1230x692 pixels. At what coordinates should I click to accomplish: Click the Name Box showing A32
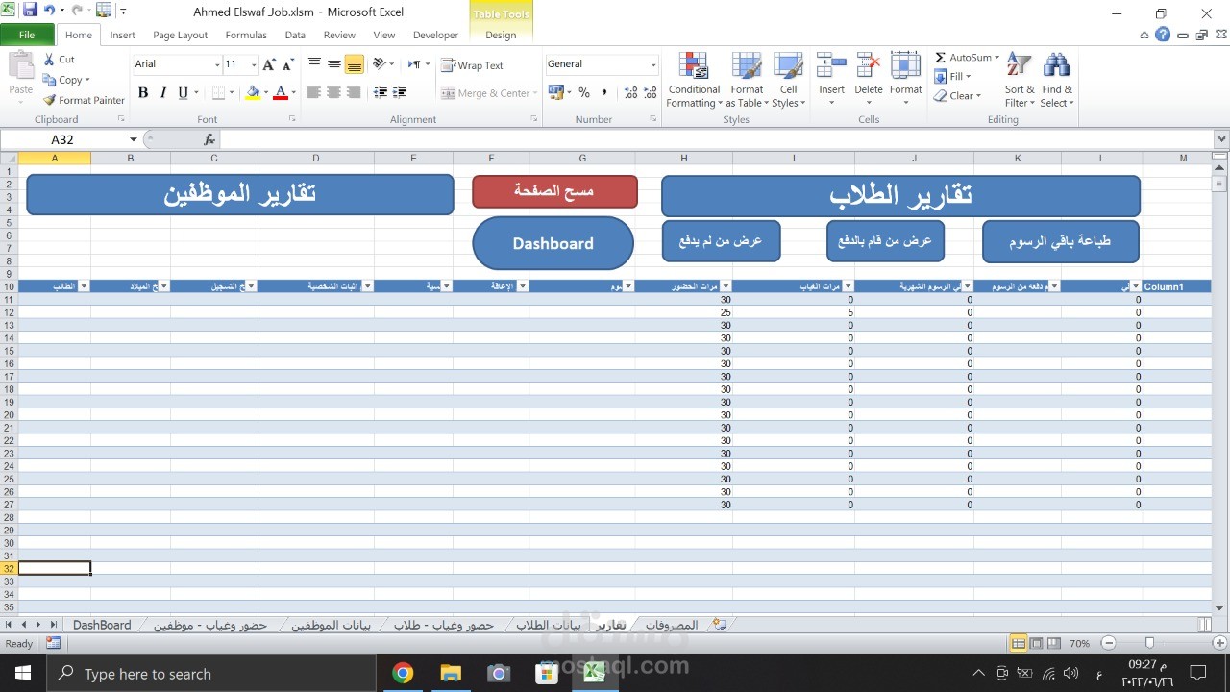63,139
